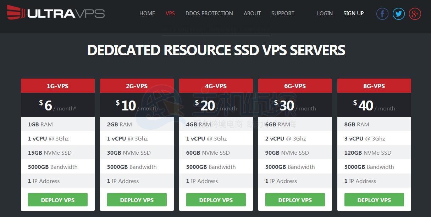Deploy the 1G-VPS plan
This screenshot has width=431, height=217.
[x=58, y=200]
